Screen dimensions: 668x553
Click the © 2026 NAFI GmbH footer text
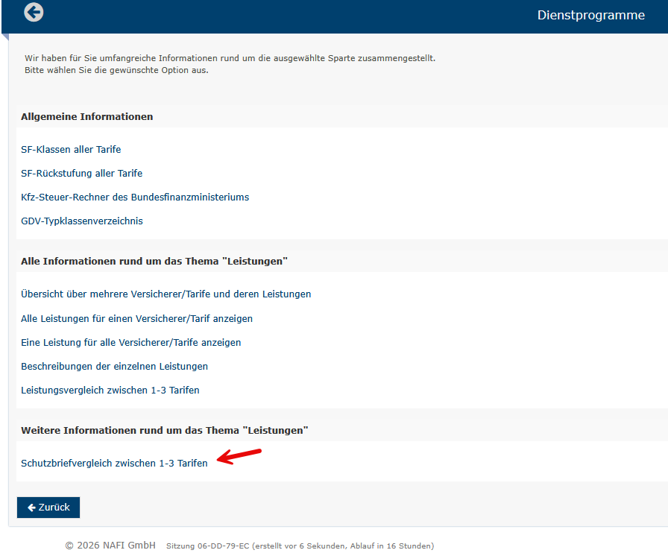(110, 546)
